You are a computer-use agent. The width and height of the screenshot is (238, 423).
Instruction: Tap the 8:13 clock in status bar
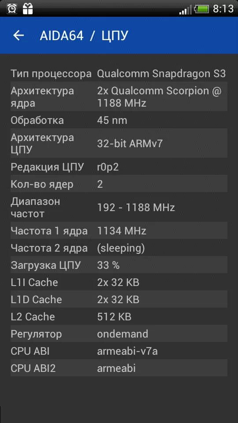(223, 9)
